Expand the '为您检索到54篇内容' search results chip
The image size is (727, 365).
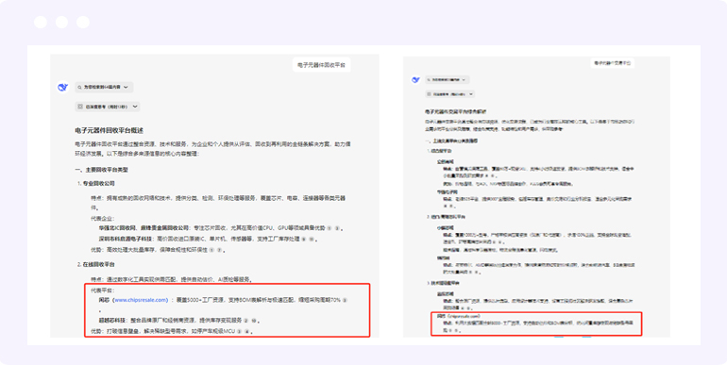[104, 87]
